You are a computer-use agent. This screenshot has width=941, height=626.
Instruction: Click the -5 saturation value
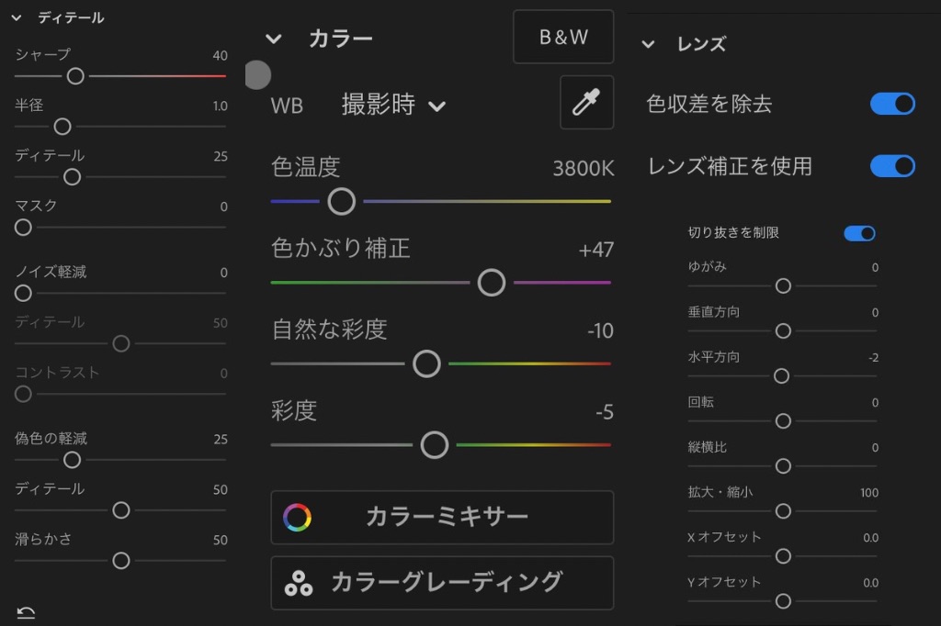click(605, 412)
